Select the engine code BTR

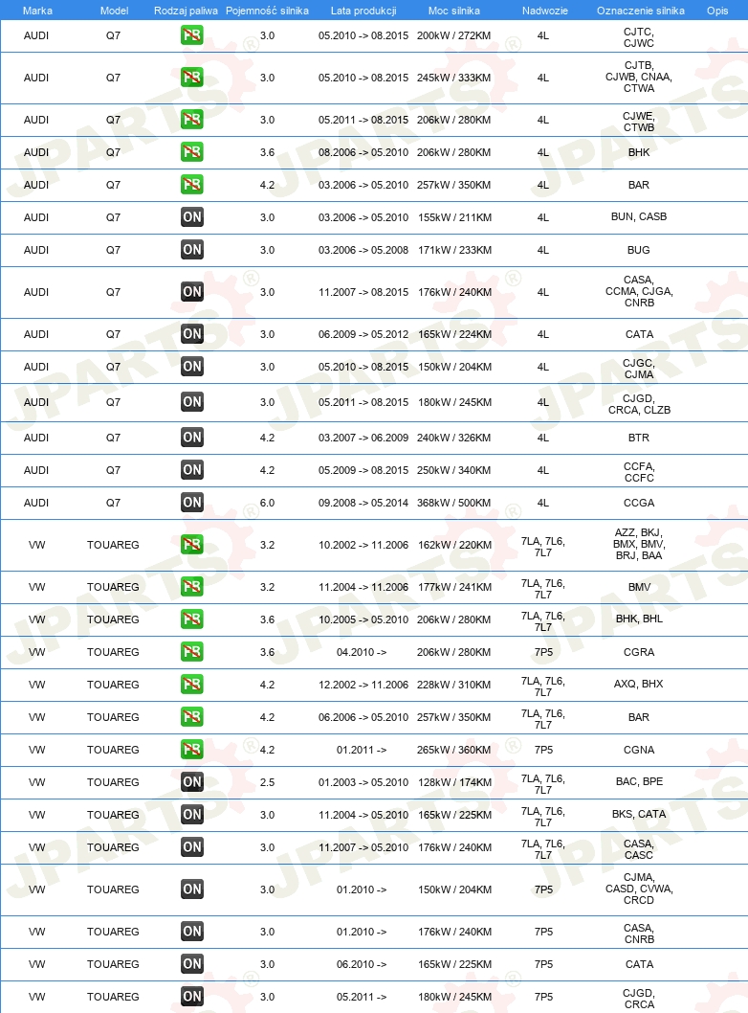tap(639, 438)
